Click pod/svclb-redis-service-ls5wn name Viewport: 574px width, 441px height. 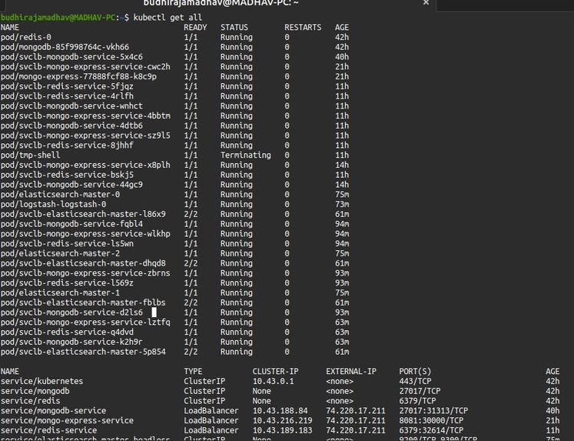coord(67,244)
